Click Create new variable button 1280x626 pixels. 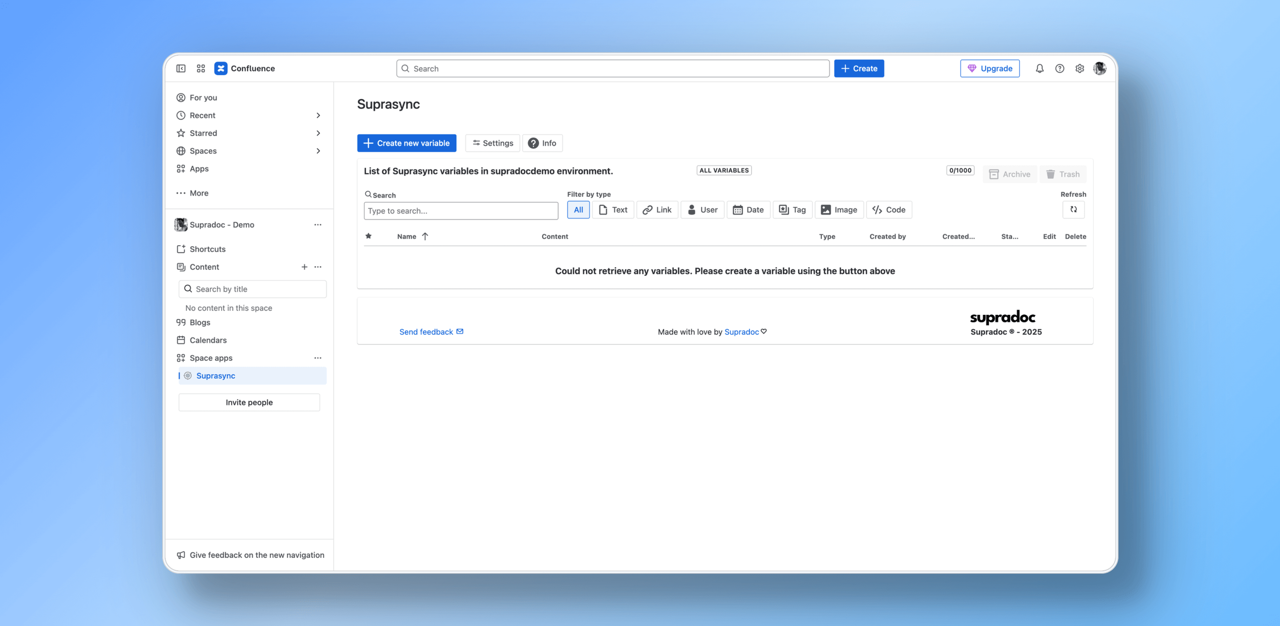407,143
